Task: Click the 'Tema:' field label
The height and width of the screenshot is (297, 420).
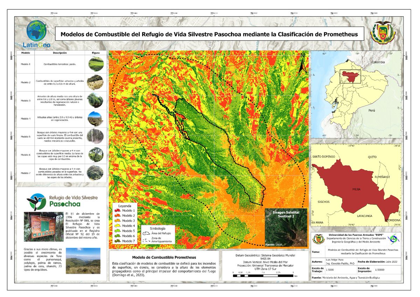Action: 316,251
